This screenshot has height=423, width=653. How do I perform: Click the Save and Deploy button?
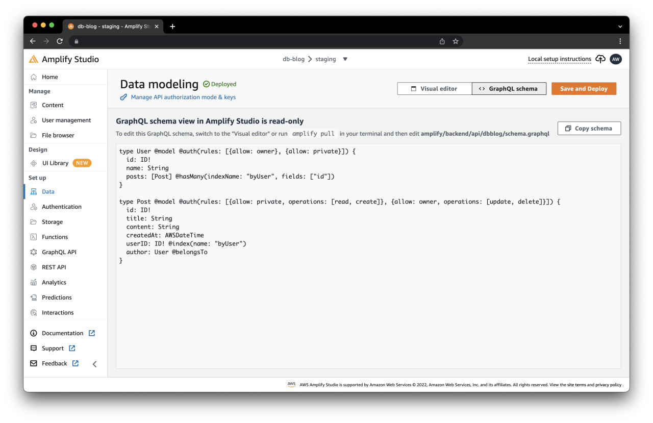(584, 89)
